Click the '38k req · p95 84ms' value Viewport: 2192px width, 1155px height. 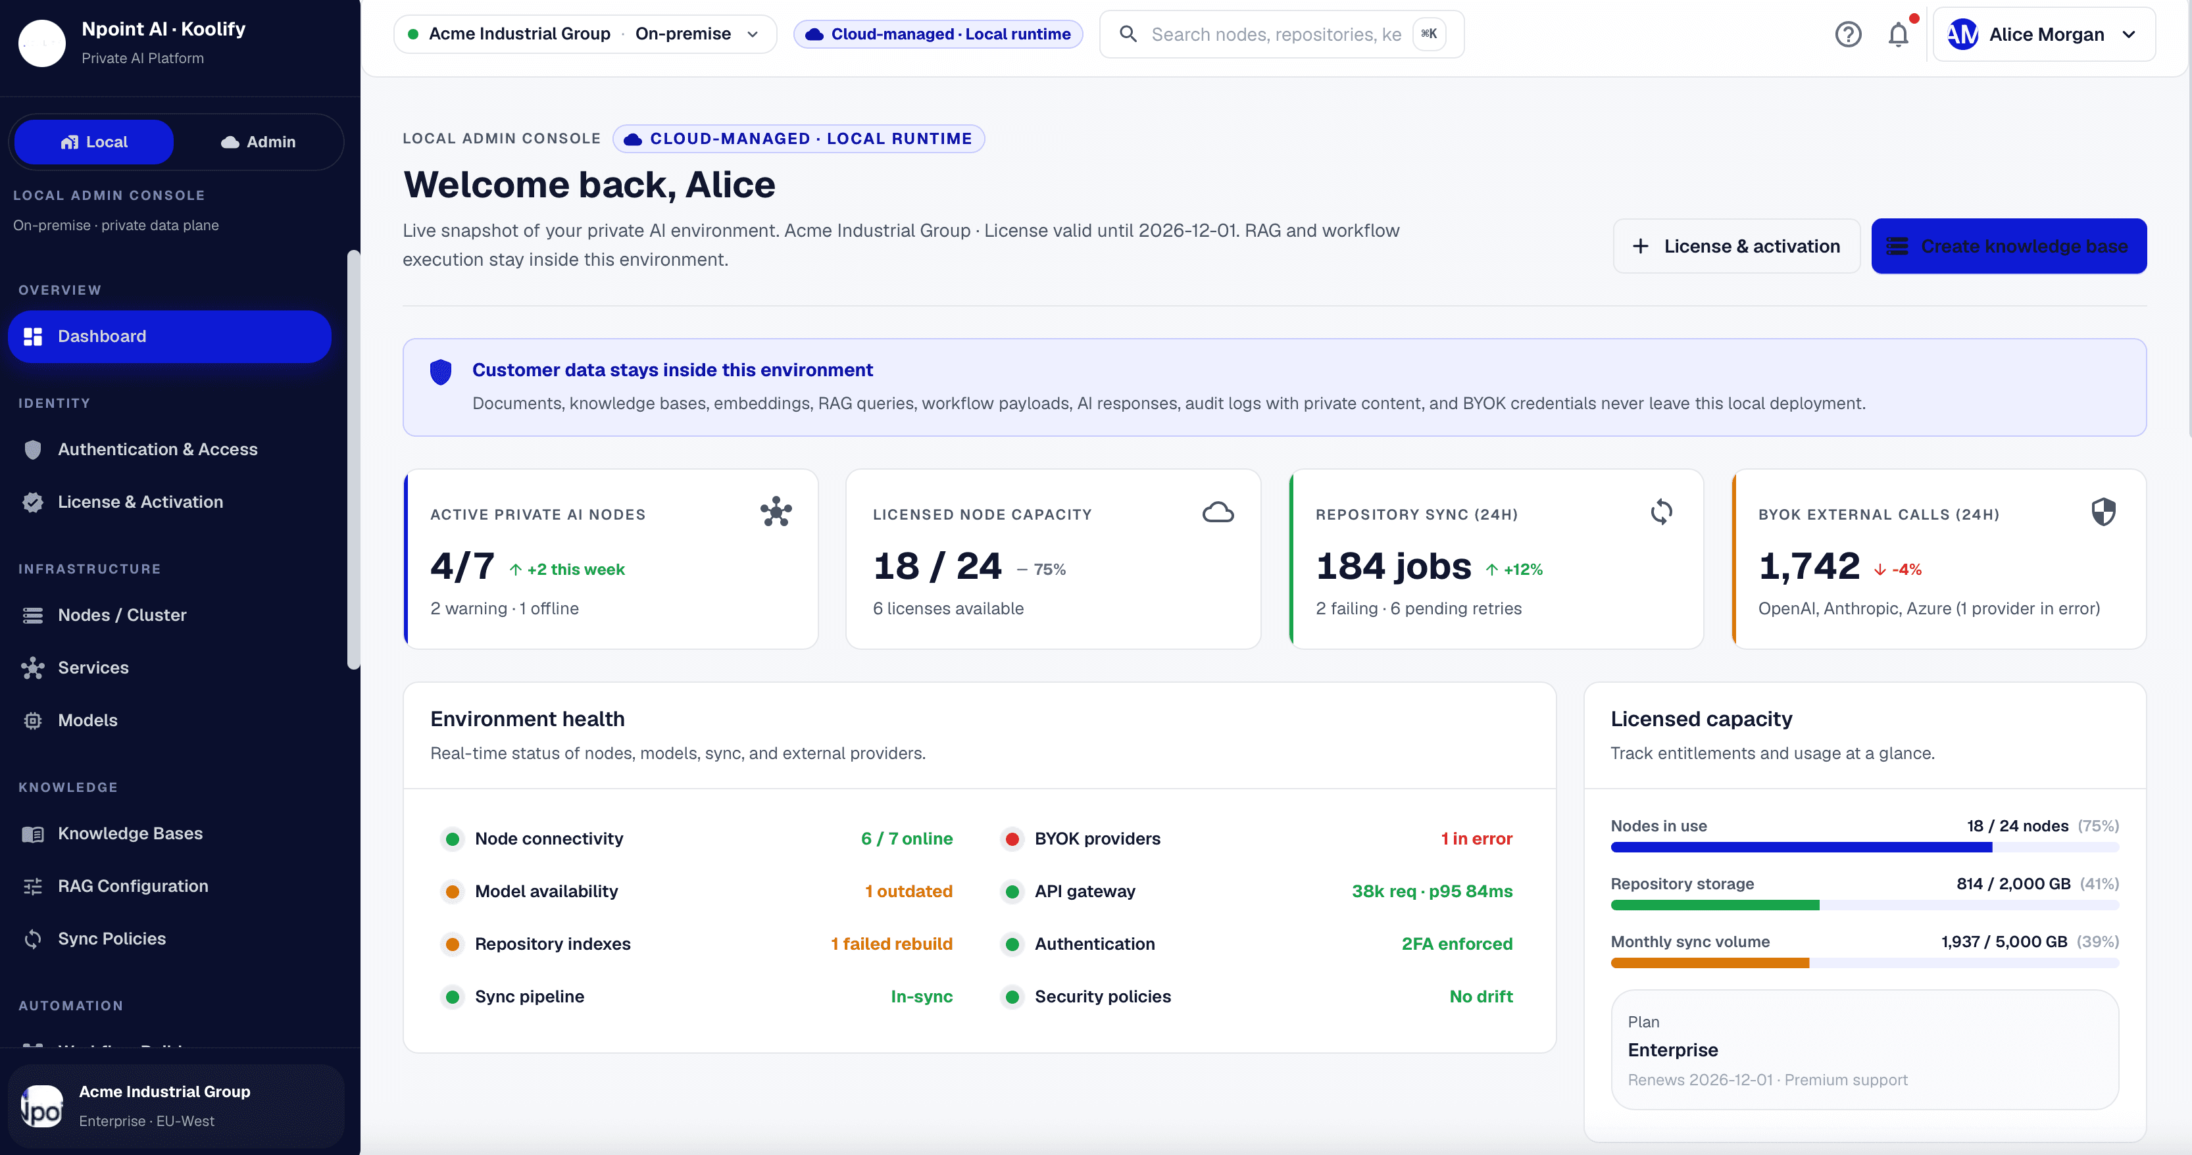coord(1432,892)
